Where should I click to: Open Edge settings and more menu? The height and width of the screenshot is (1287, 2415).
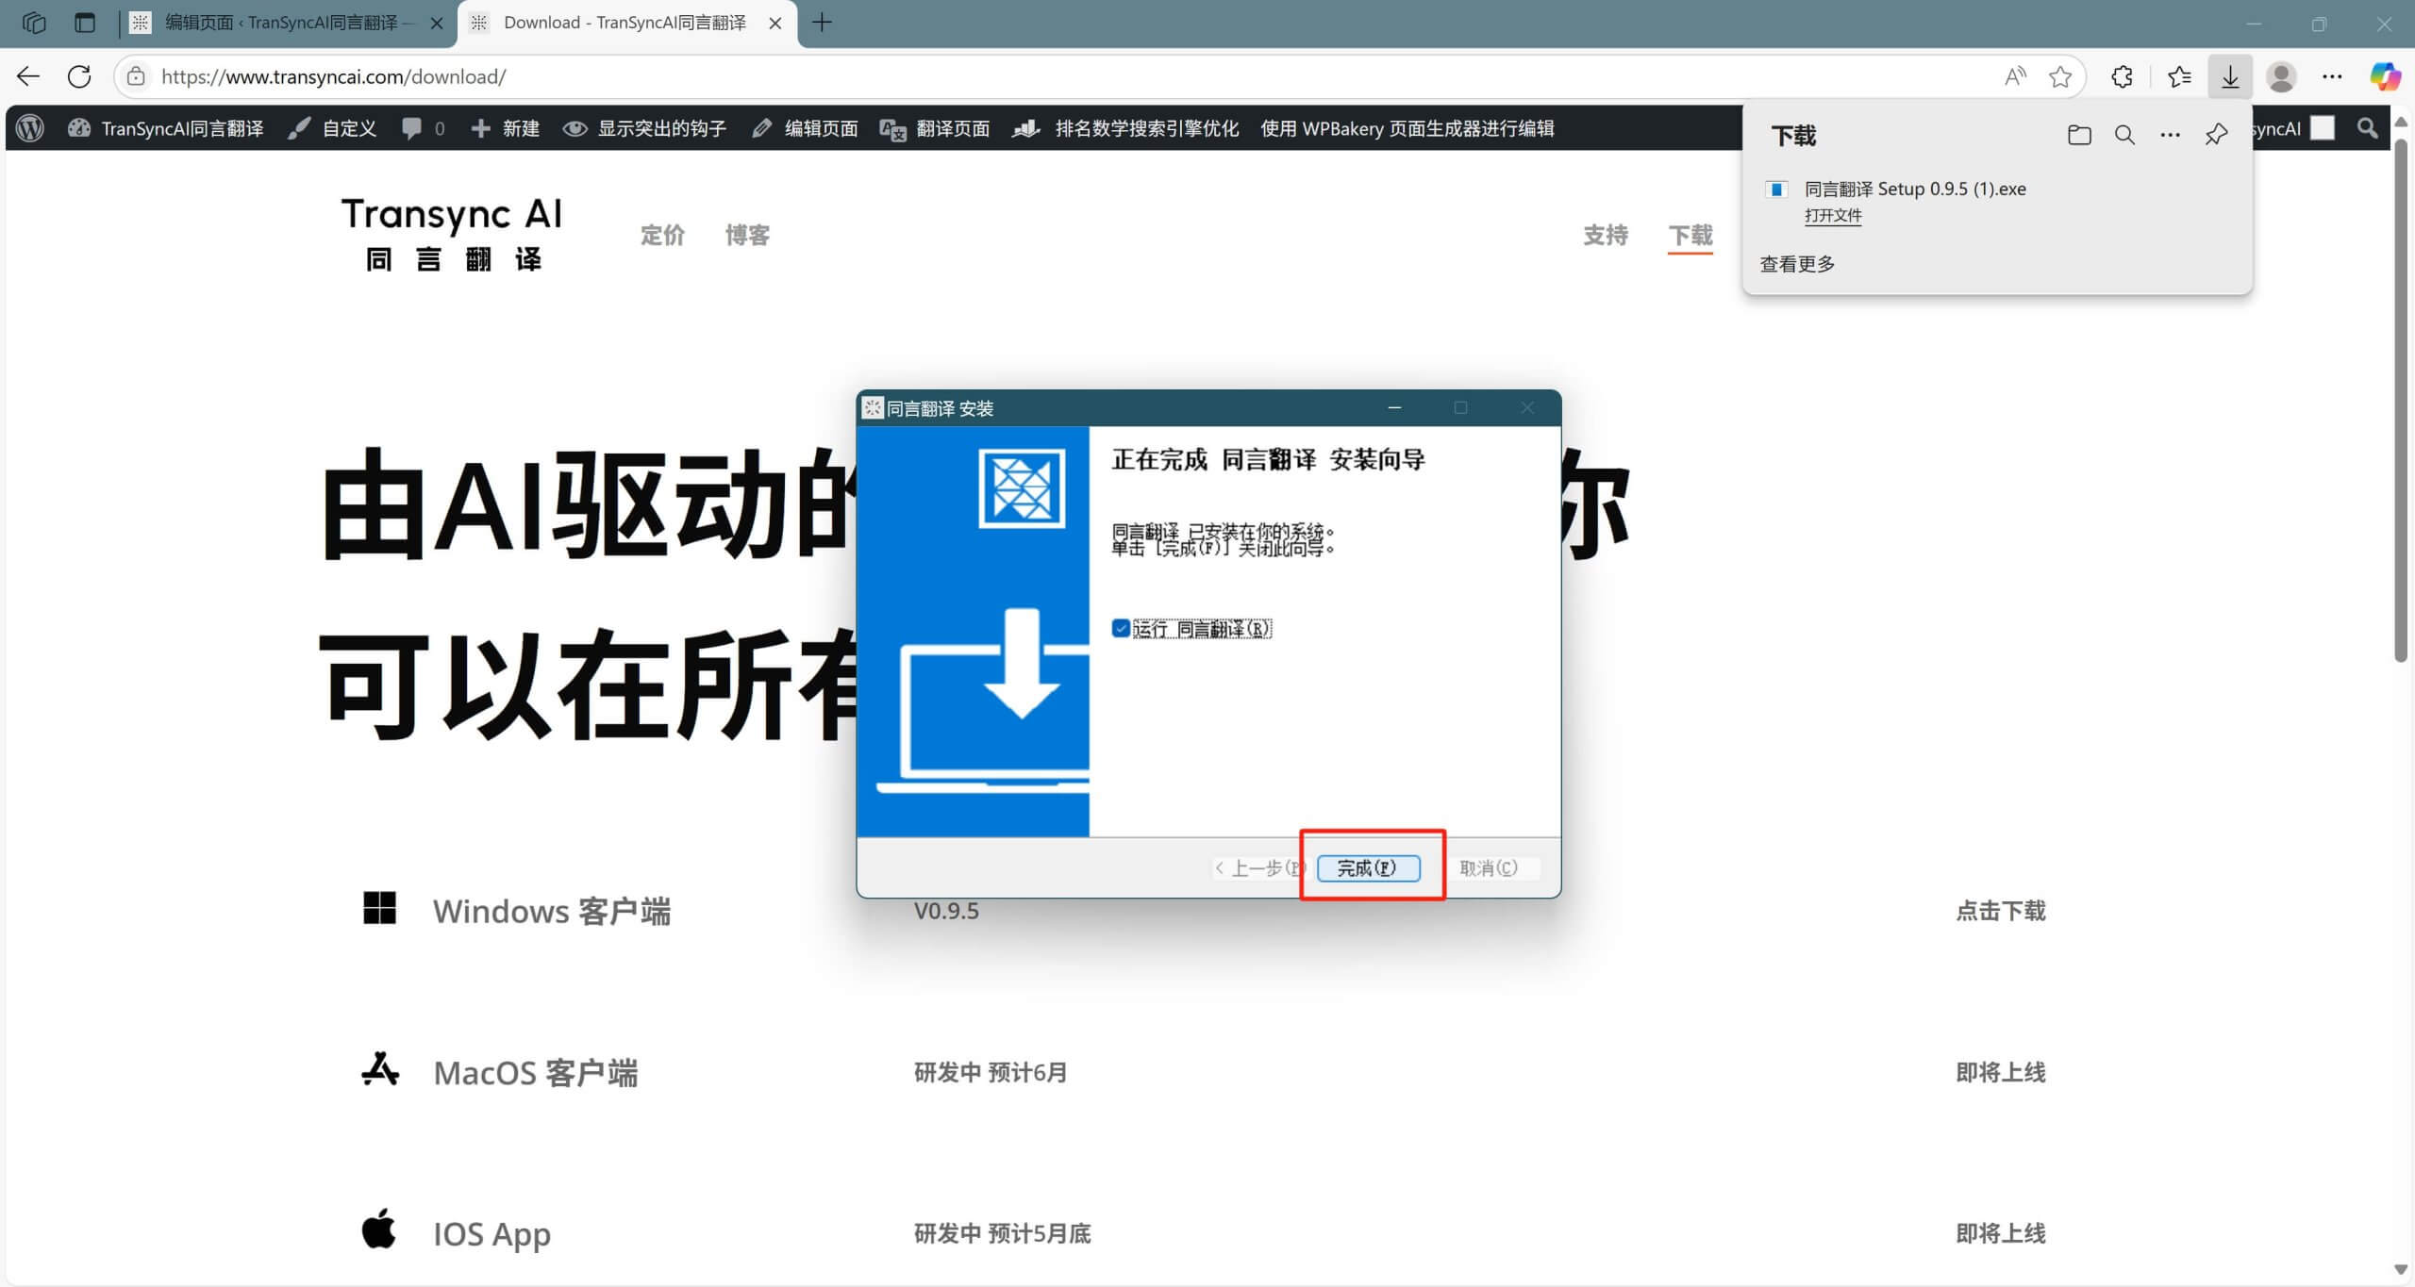coord(2332,76)
